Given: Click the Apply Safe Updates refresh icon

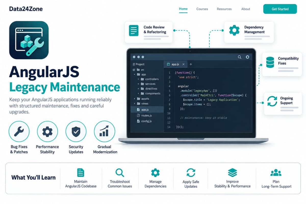Looking at the screenshot, I should coord(191,173).
